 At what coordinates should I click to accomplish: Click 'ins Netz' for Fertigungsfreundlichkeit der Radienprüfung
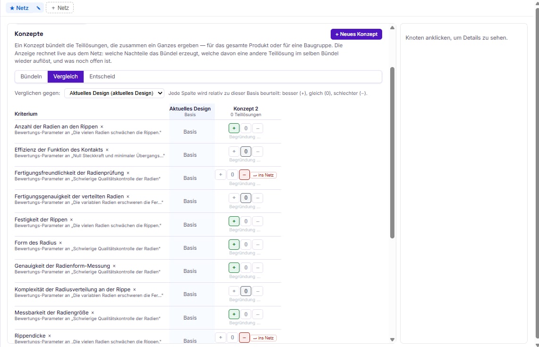[x=264, y=175]
